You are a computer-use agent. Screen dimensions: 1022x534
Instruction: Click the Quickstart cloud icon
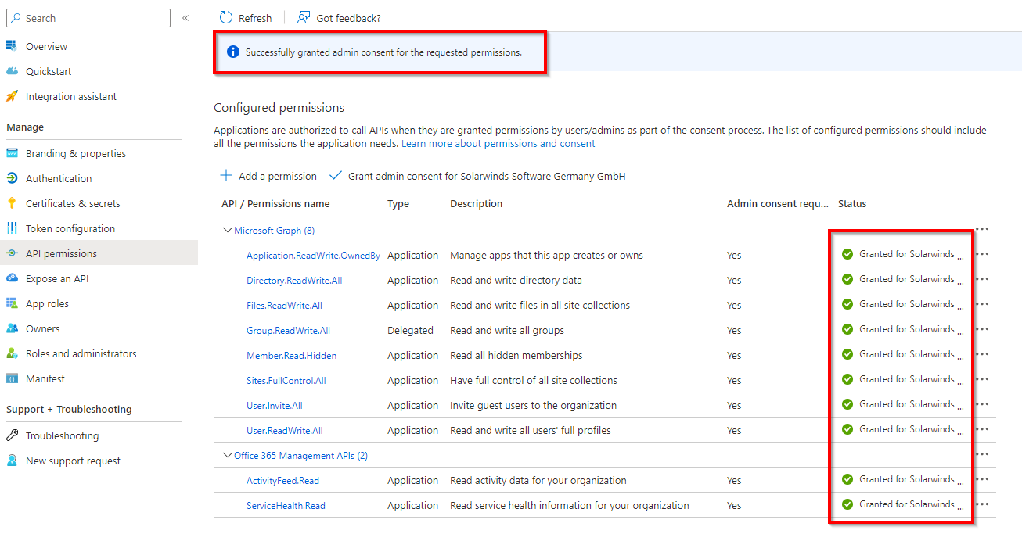pos(12,71)
